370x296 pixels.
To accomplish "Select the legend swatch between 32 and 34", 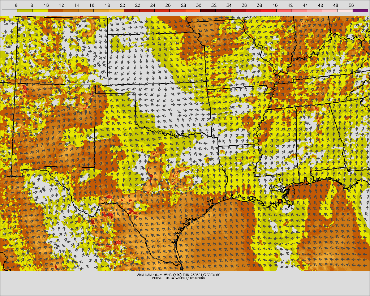I will pos(223,10).
